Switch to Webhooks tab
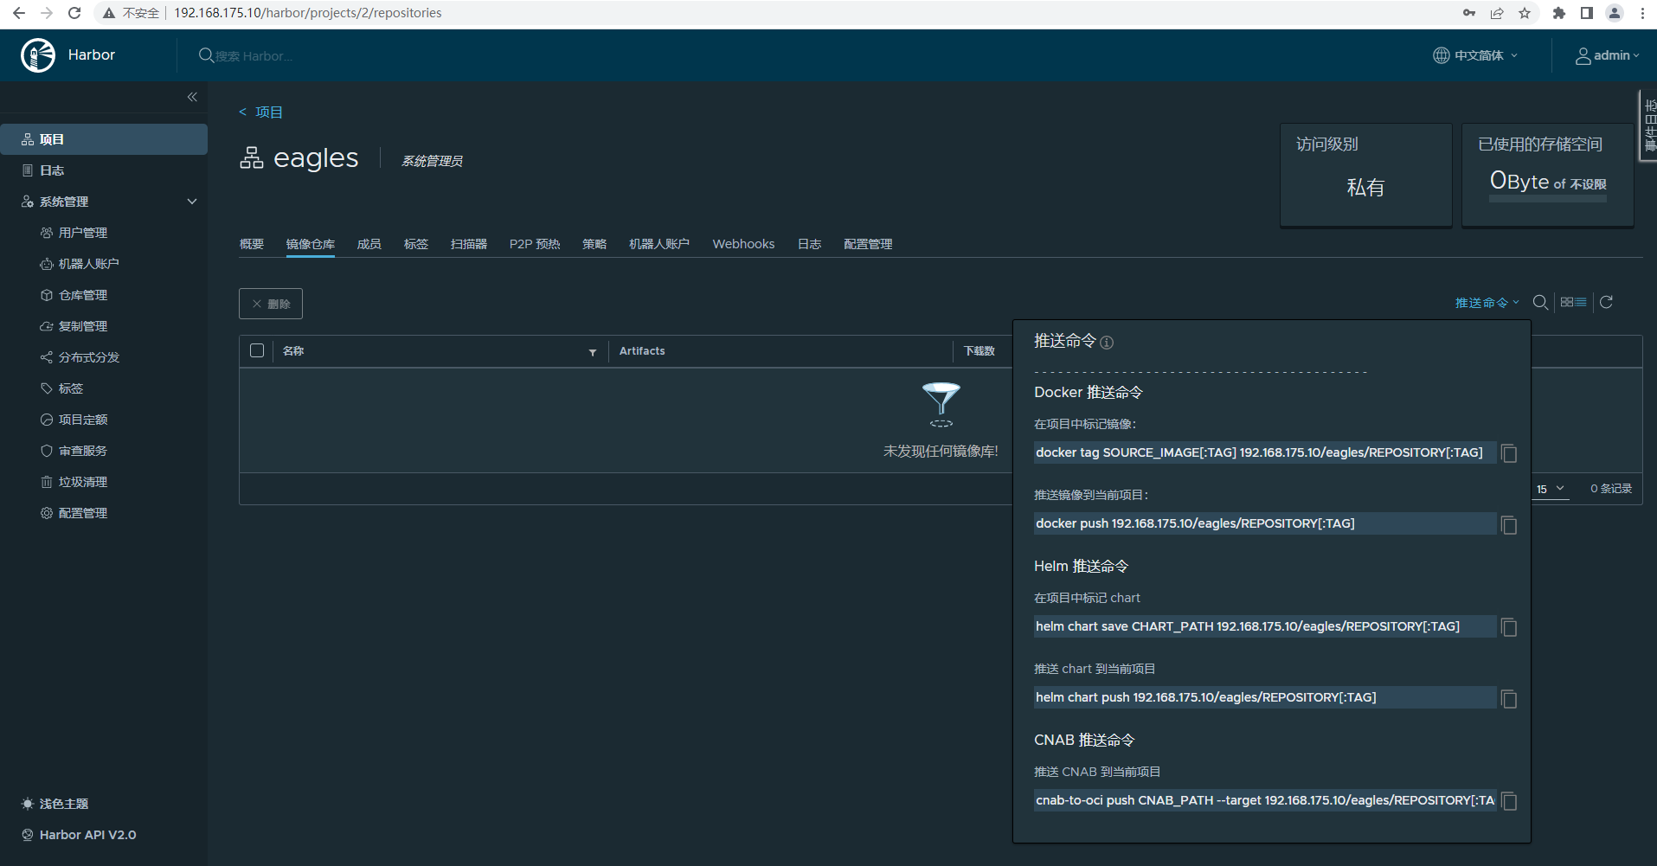This screenshot has height=866, width=1657. (743, 244)
